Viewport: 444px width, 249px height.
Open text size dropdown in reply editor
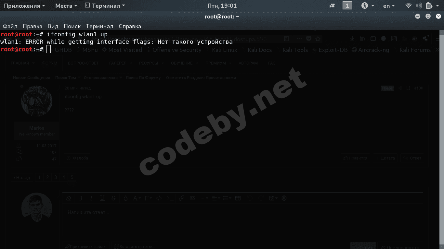tap(148, 198)
